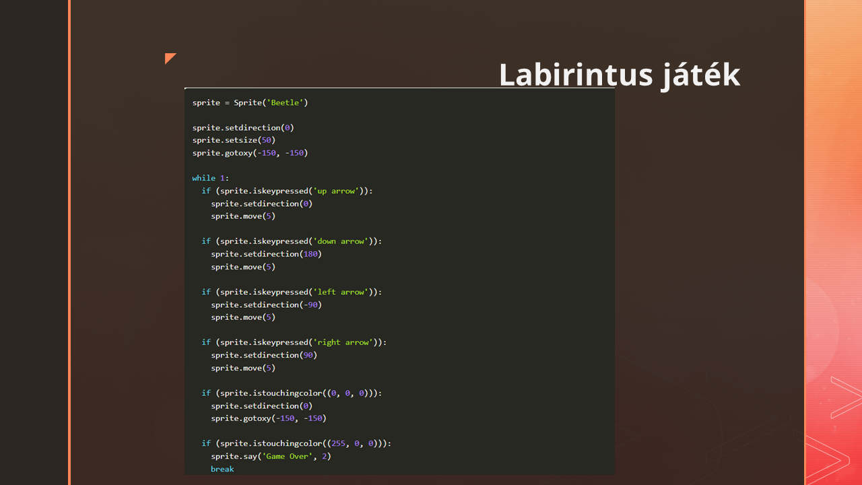Click the sprite.setdirection(90) line
Image resolution: width=862 pixels, height=485 pixels.
coord(264,355)
